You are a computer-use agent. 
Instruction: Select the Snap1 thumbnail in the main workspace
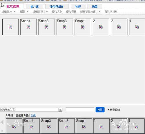[x=83, y=27]
